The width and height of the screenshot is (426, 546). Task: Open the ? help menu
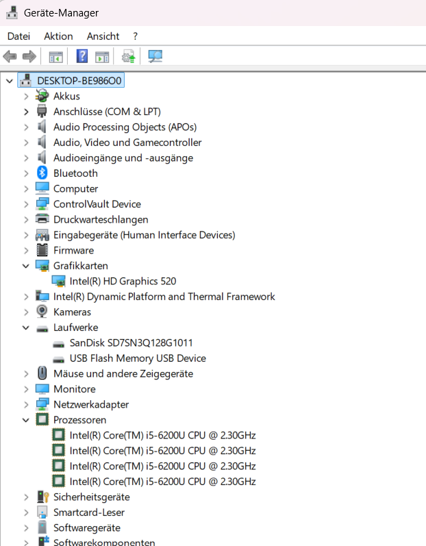coord(136,36)
